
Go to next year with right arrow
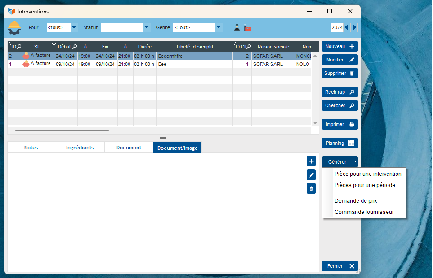(x=354, y=27)
